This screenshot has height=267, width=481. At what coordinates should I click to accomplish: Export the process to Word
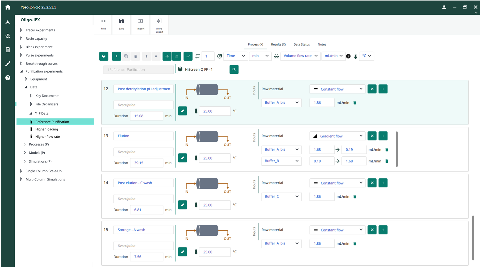[x=159, y=24]
